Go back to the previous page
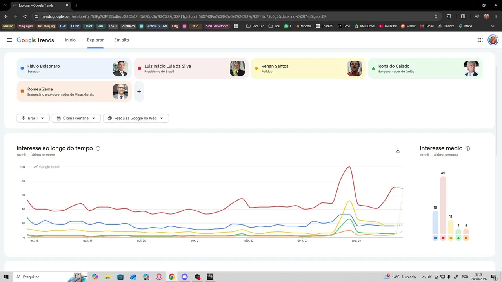502x282 pixels. coord(6,16)
